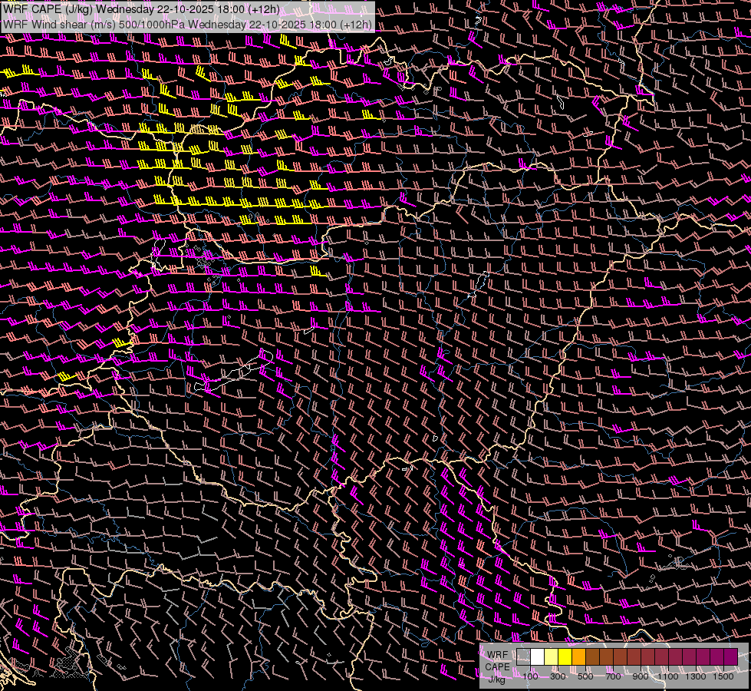Click the last purple swatch in the legend
751x691 pixels.
point(730,656)
